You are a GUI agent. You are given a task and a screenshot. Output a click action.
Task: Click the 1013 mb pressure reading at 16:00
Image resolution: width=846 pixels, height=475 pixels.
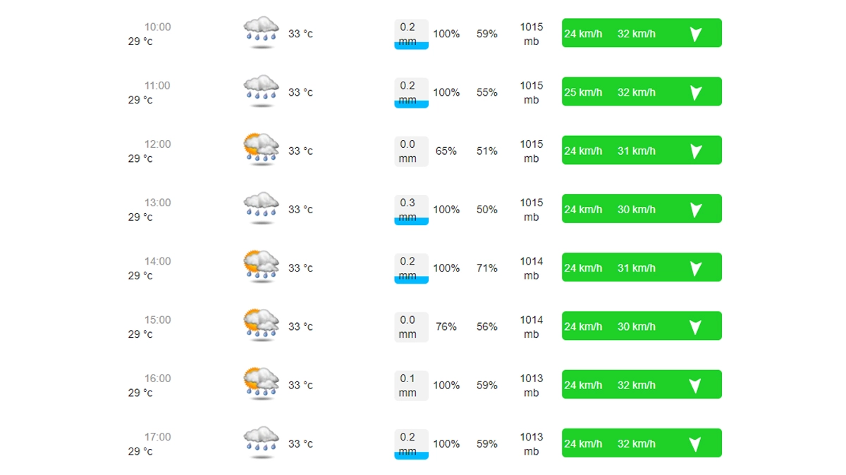point(532,385)
